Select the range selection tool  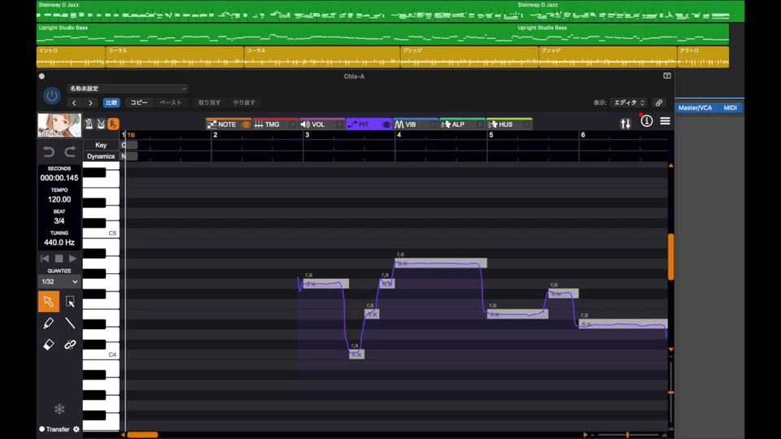pyautogui.click(x=70, y=302)
